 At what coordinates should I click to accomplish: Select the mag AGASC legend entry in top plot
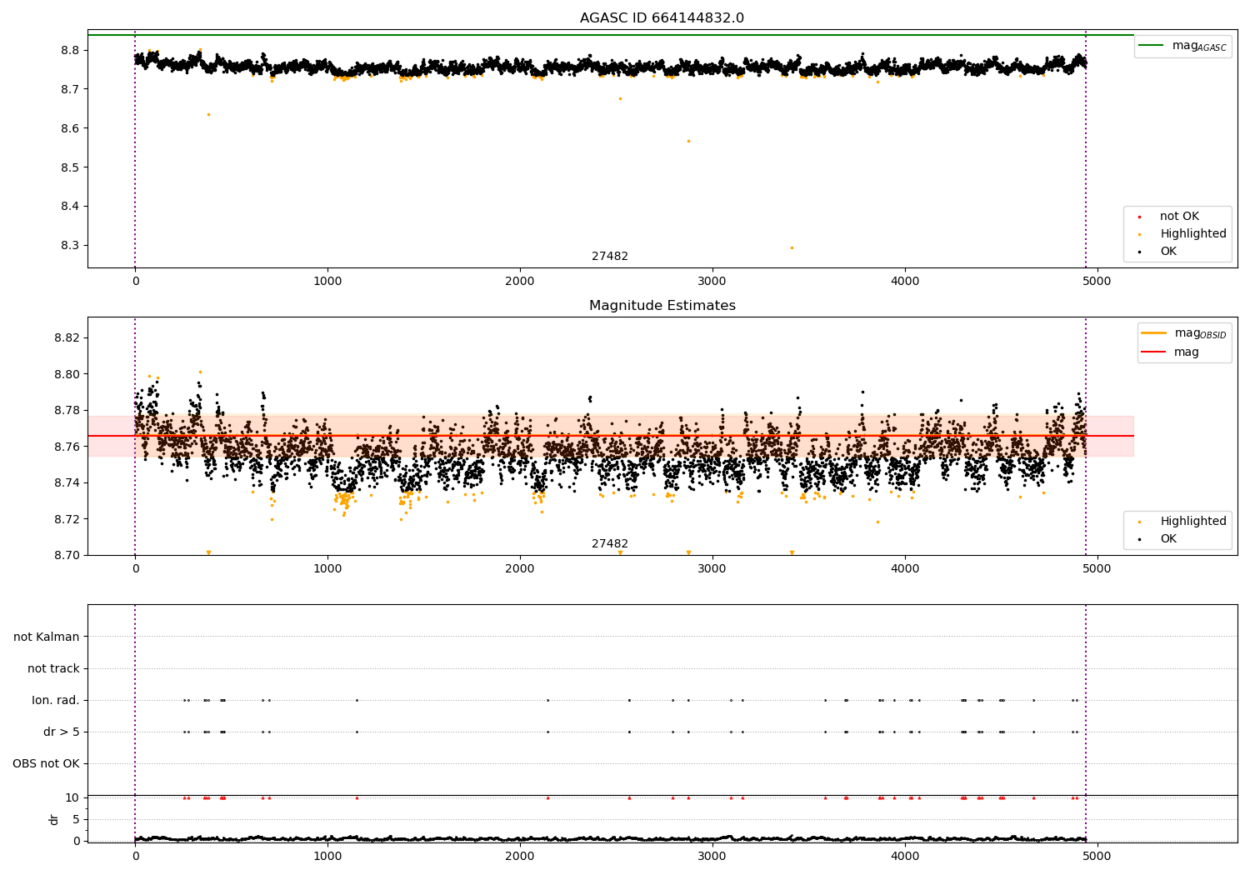(1182, 46)
